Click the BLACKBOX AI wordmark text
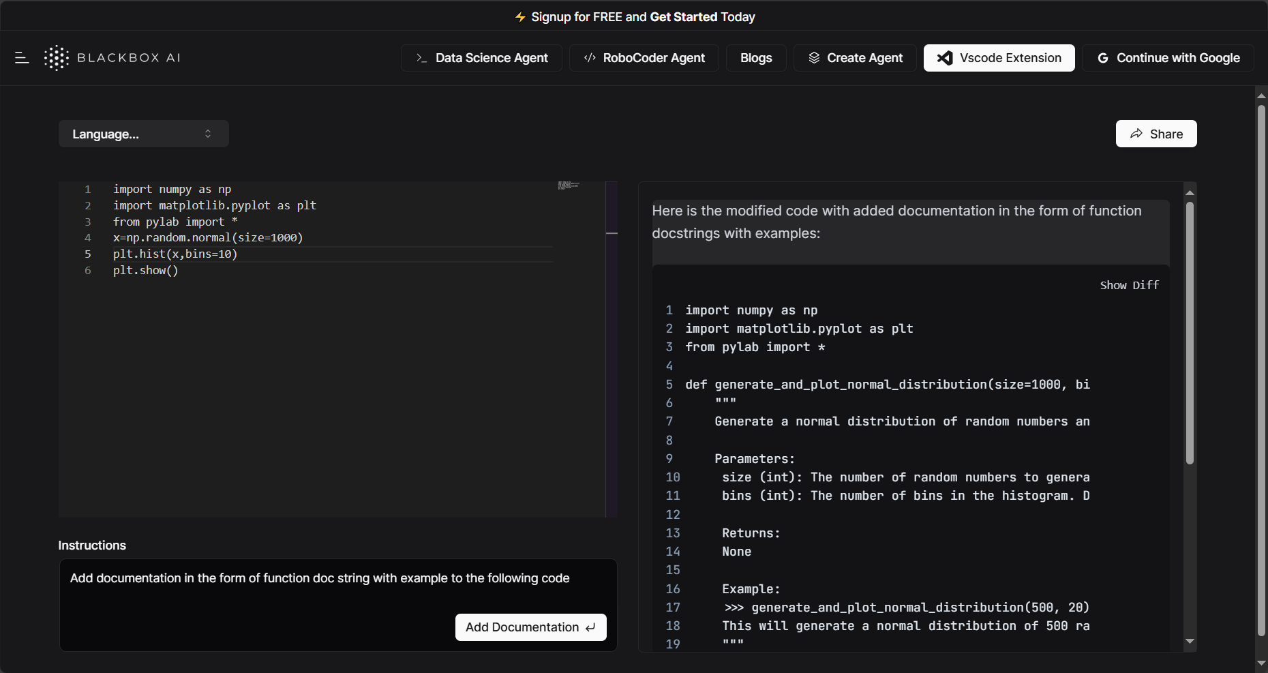This screenshot has width=1268, height=673. coord(129,58)
